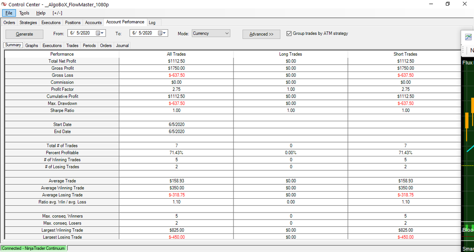Open the Tools menu

click(x=24, y=13)
